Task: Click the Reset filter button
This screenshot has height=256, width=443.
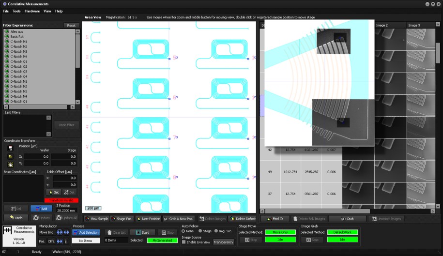Action: pyautogui.click(x=71, y=25)
